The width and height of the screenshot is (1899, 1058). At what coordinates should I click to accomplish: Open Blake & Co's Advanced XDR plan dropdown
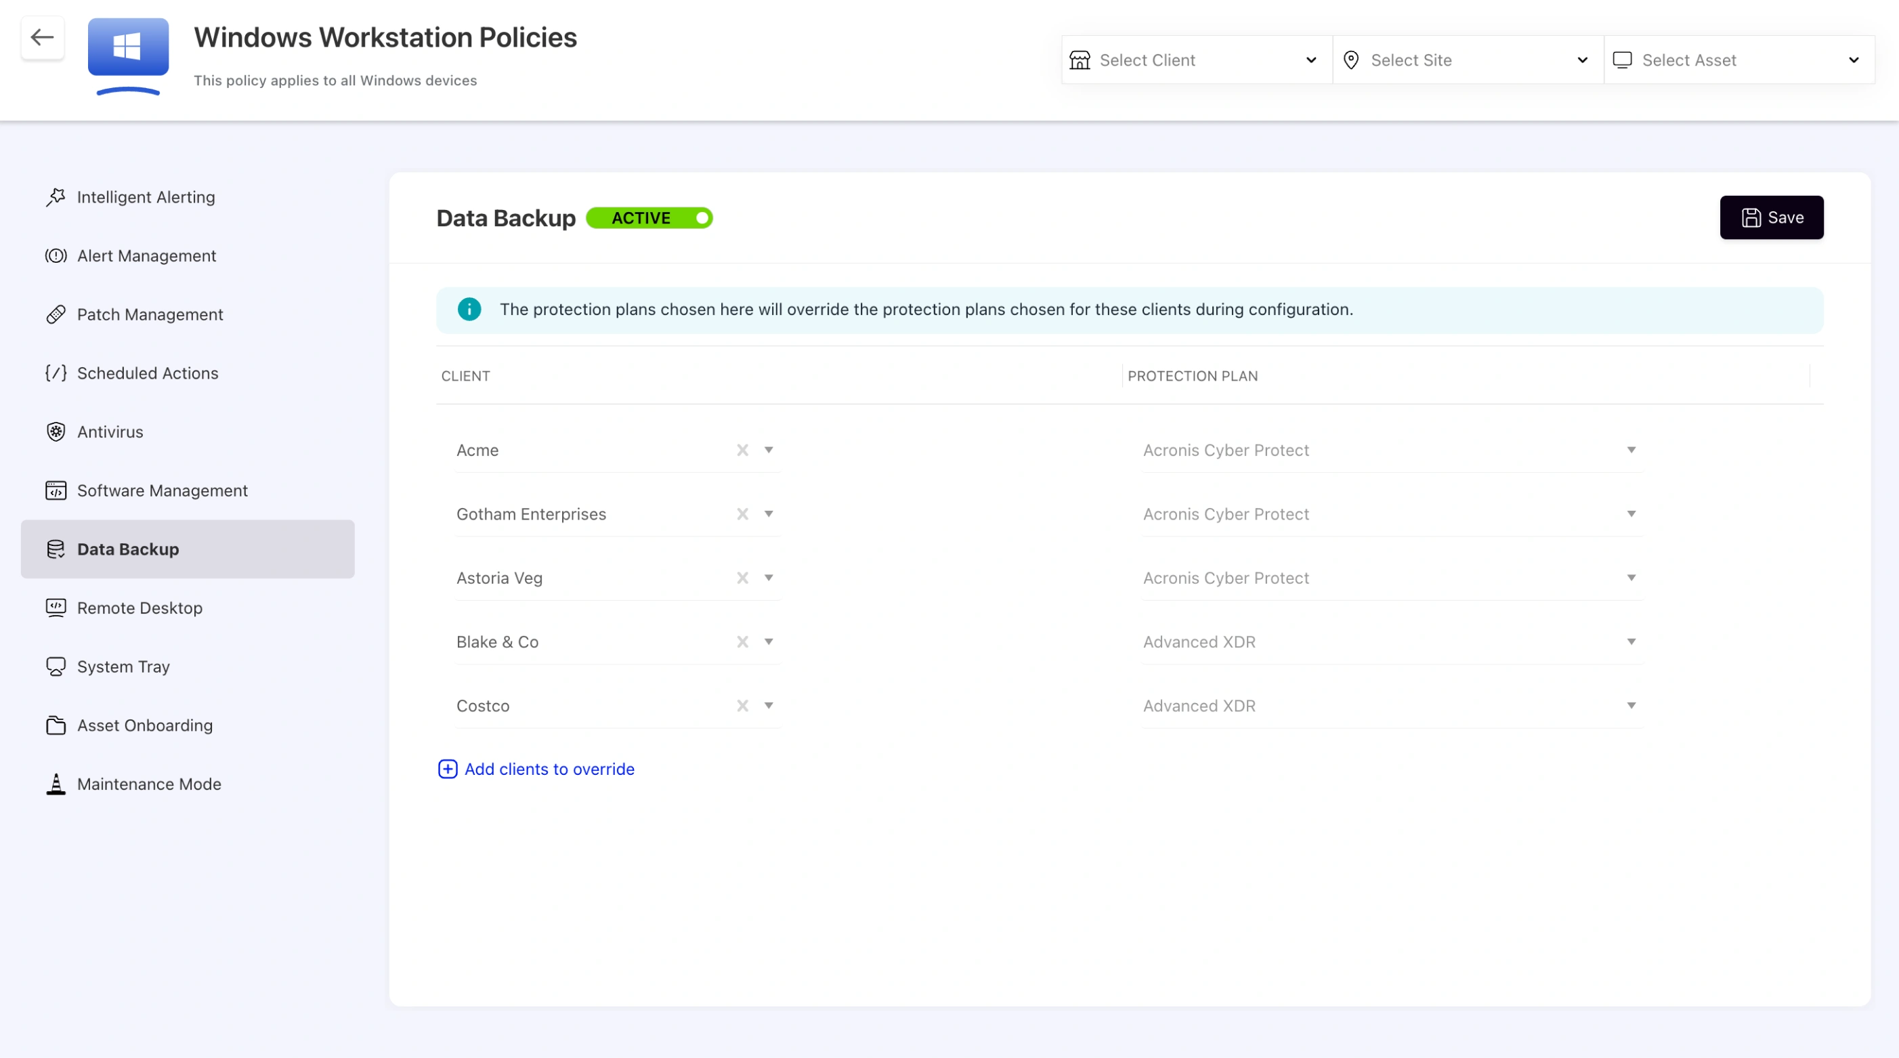pos(1392,641)
